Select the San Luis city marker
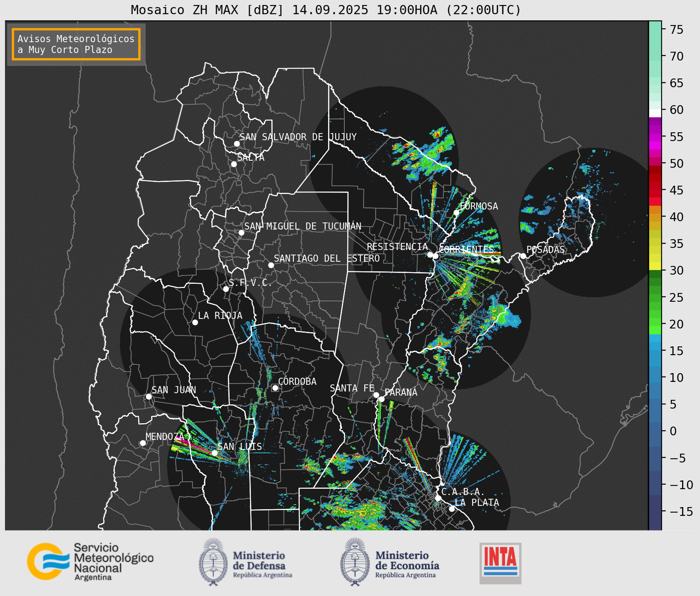Viewport: 700px width, 596px height. (215, 453)
